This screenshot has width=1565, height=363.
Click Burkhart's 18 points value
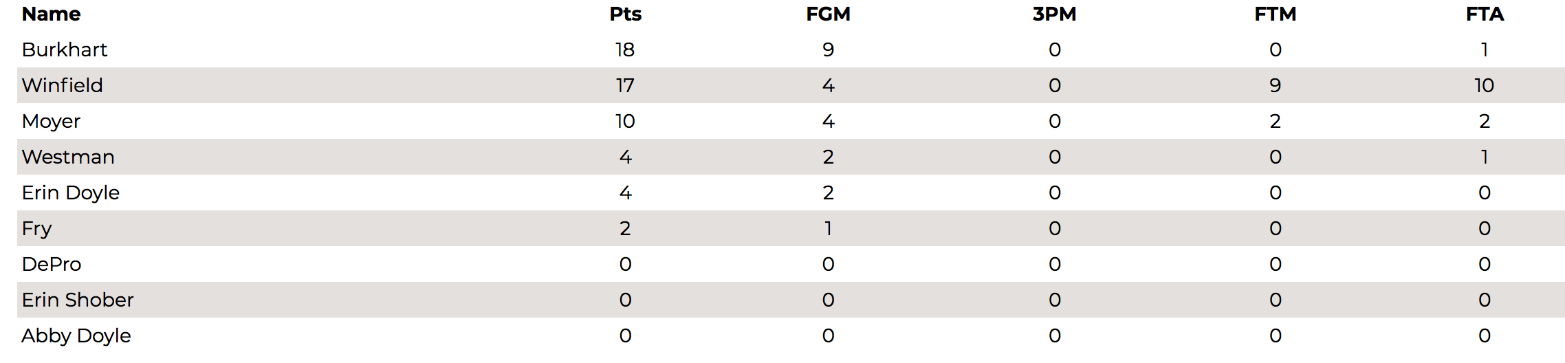tap(625, 49)
